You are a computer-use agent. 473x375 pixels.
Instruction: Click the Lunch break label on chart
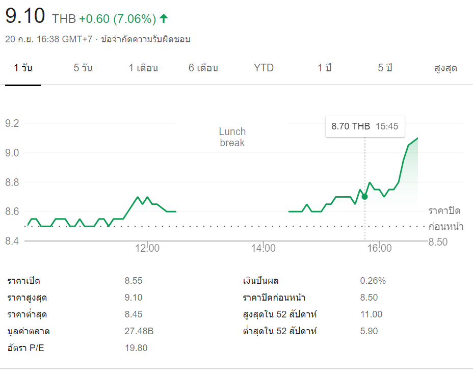[x=232, y=137]
